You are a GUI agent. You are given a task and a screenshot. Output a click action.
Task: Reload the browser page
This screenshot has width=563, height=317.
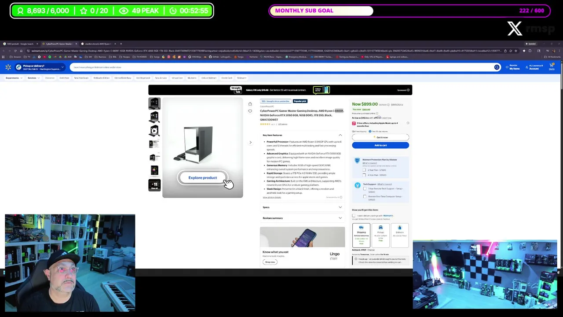click(x=15, y=51)
